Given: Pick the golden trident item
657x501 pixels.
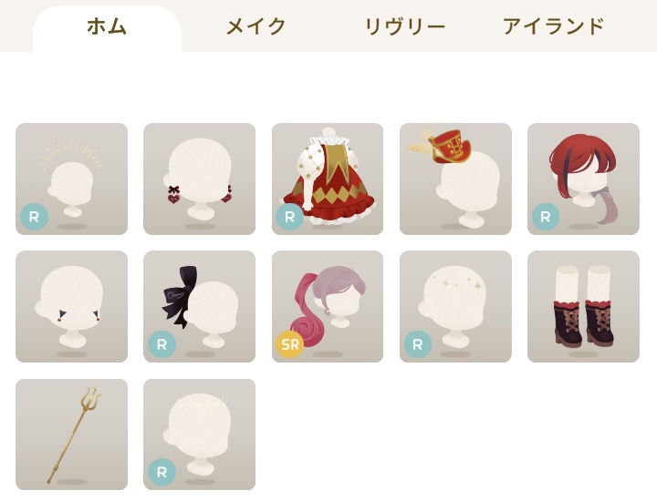Looking at the screenshot, I should point(72,435).
